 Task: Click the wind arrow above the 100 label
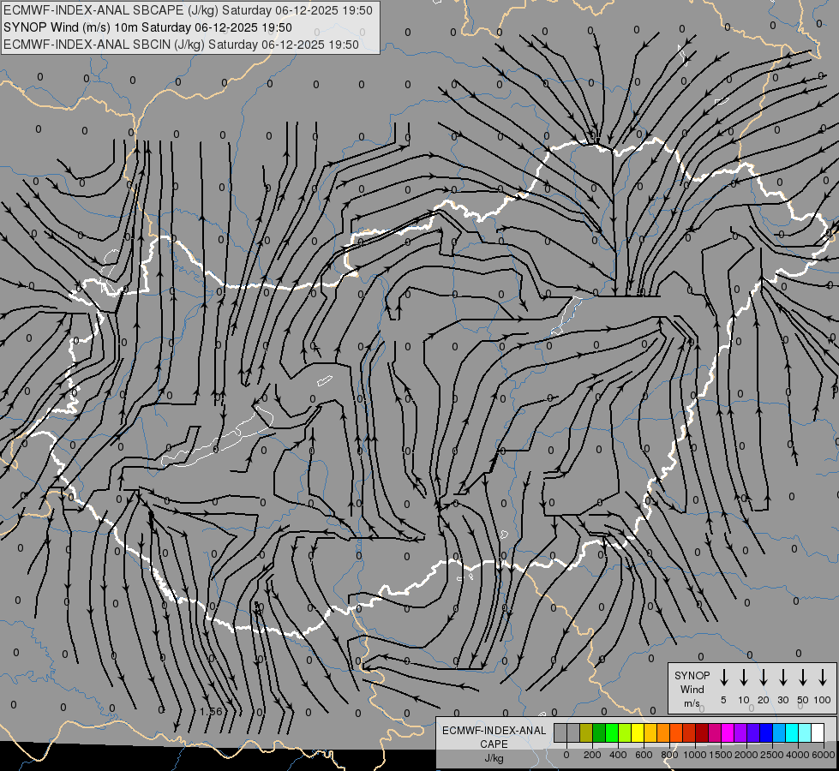[823, 678]
